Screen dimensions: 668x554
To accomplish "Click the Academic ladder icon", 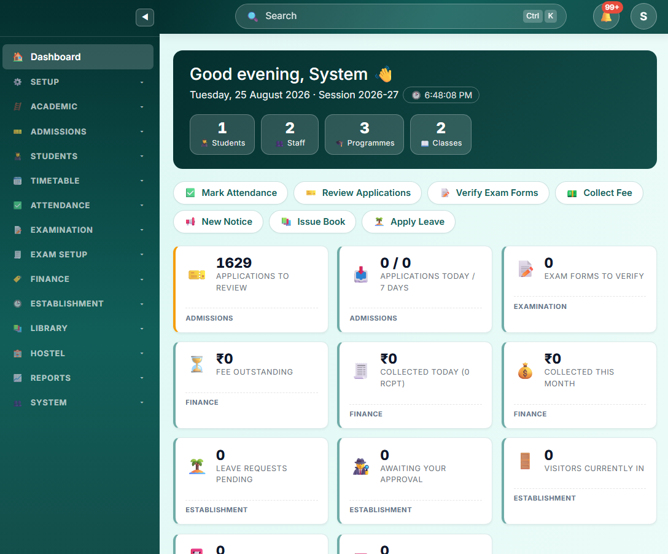I will (17, 106).
